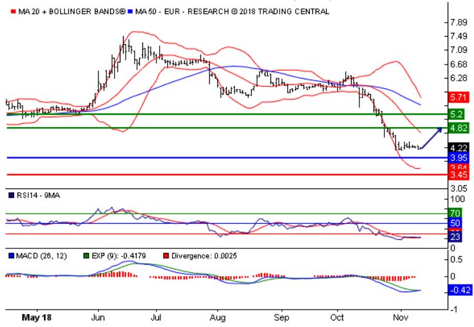Select the black 4.22 current price tag
The height and width of the screenshot is (327, 474).
(x=458, y=147)
